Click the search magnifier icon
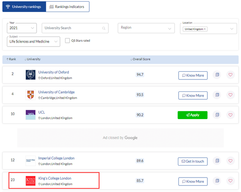 [x=104, y=28]
